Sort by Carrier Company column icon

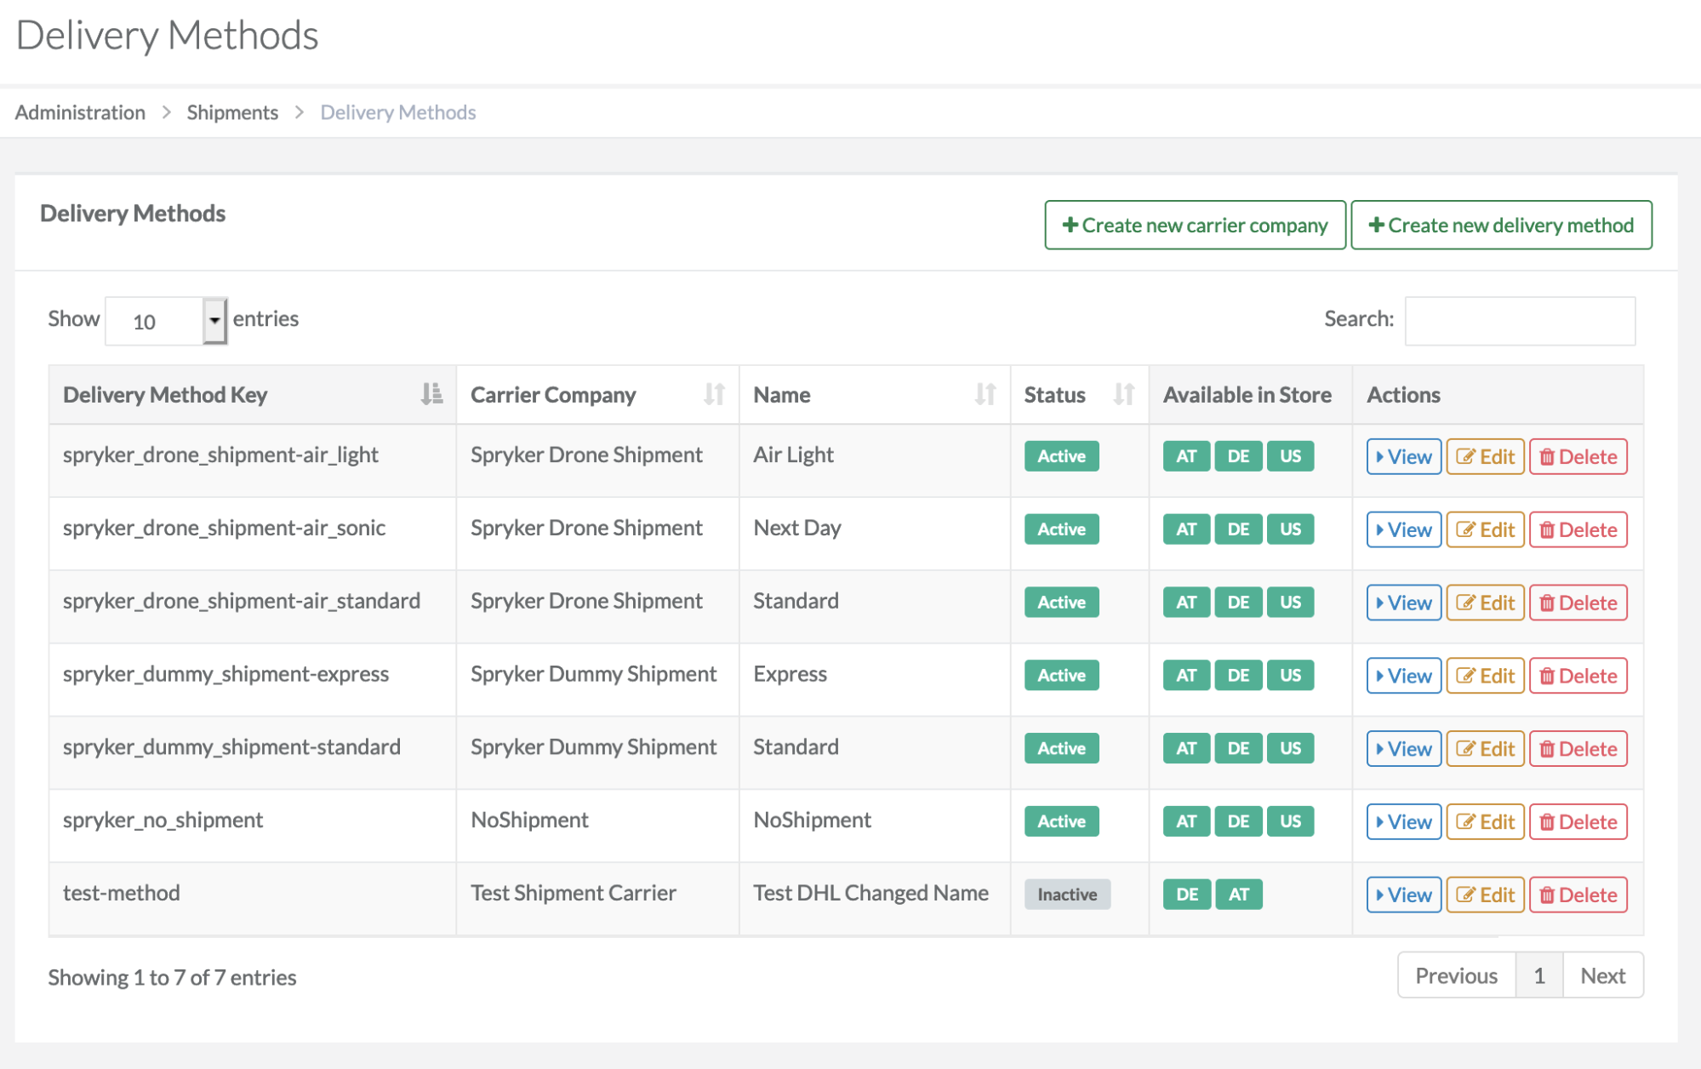point(714,394)
